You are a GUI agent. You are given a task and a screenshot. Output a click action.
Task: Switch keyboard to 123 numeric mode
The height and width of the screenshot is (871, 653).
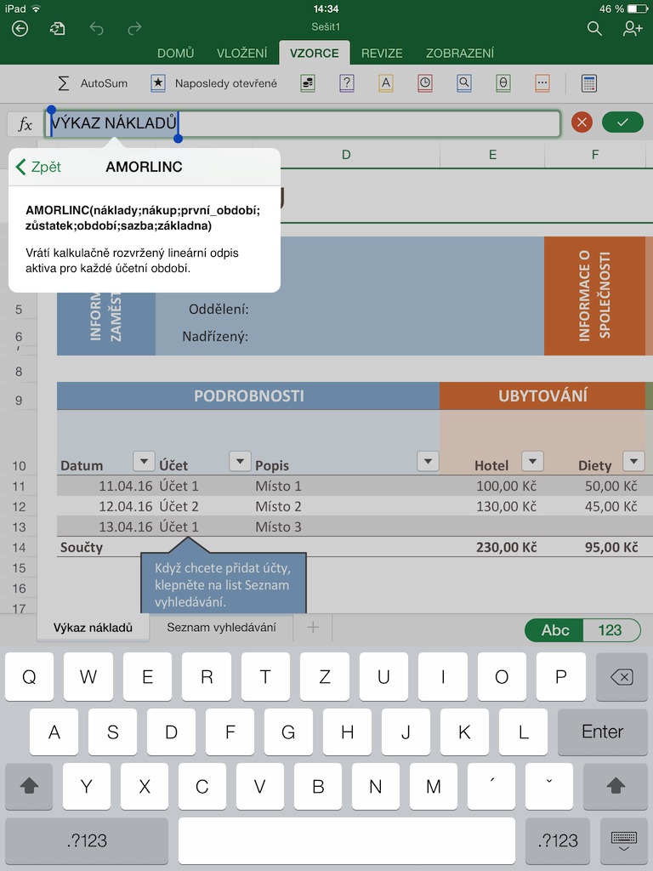click(610, 630)
